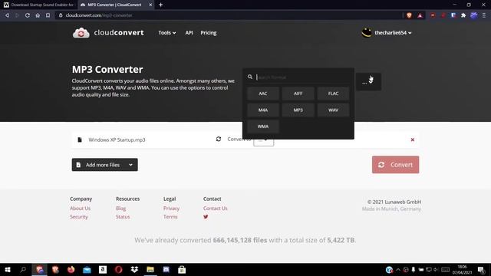Image resolution: width=491 pixels, height=276 pixels.
Task: Click the browser address bar
Action: point(229,15)
